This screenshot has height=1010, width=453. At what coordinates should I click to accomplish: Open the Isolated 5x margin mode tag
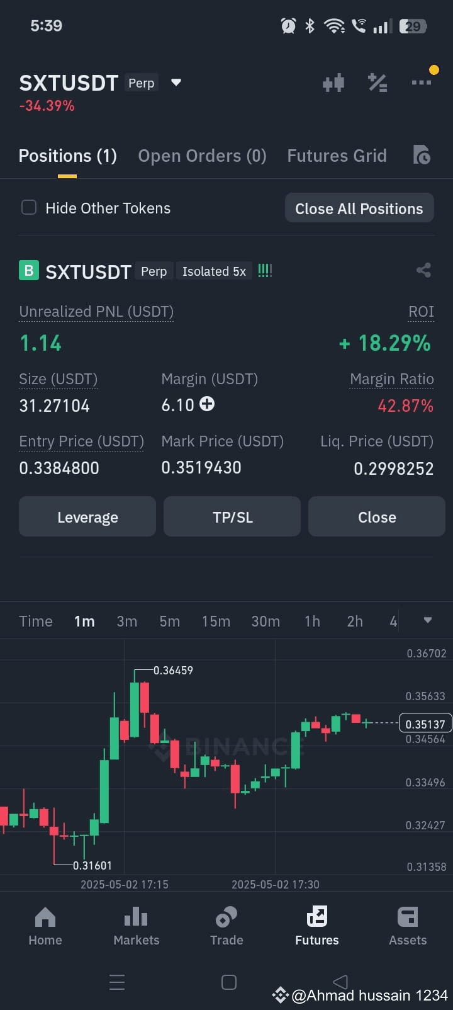[x=214, y=271]
